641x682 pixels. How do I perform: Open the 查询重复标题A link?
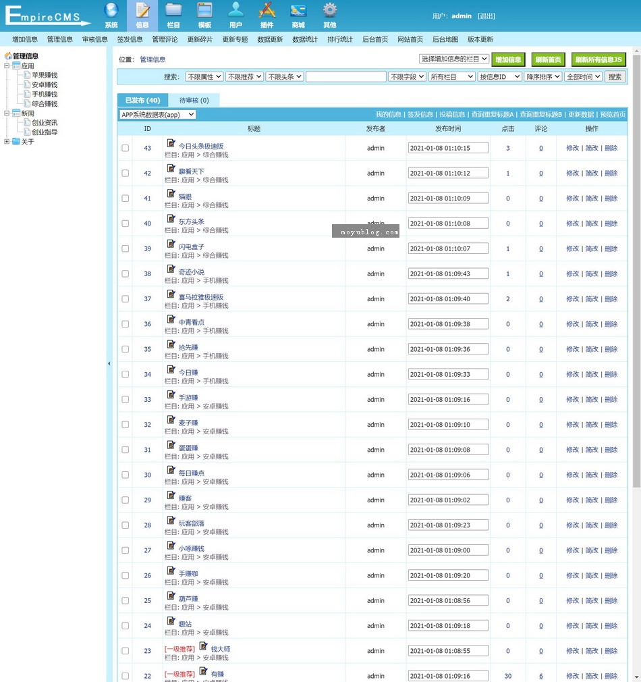click(x=493, y=114)
